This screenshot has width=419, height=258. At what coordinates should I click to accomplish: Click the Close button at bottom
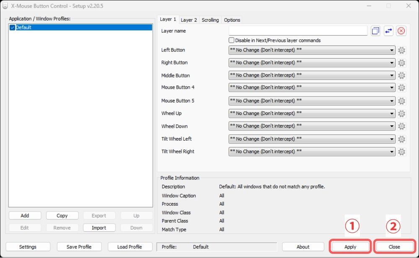[394, 247]
